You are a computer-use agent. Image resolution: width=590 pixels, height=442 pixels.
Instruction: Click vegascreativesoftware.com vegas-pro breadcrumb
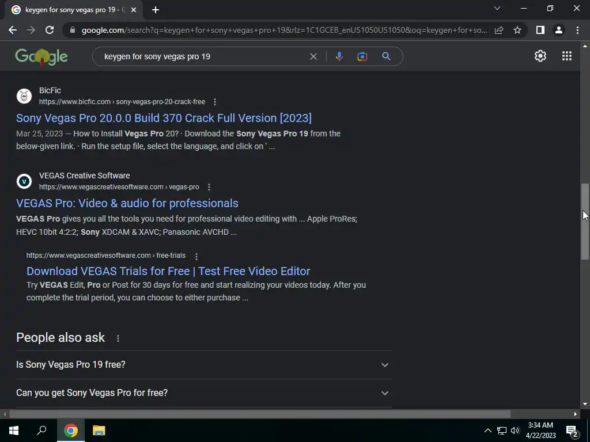coord(119,187)
